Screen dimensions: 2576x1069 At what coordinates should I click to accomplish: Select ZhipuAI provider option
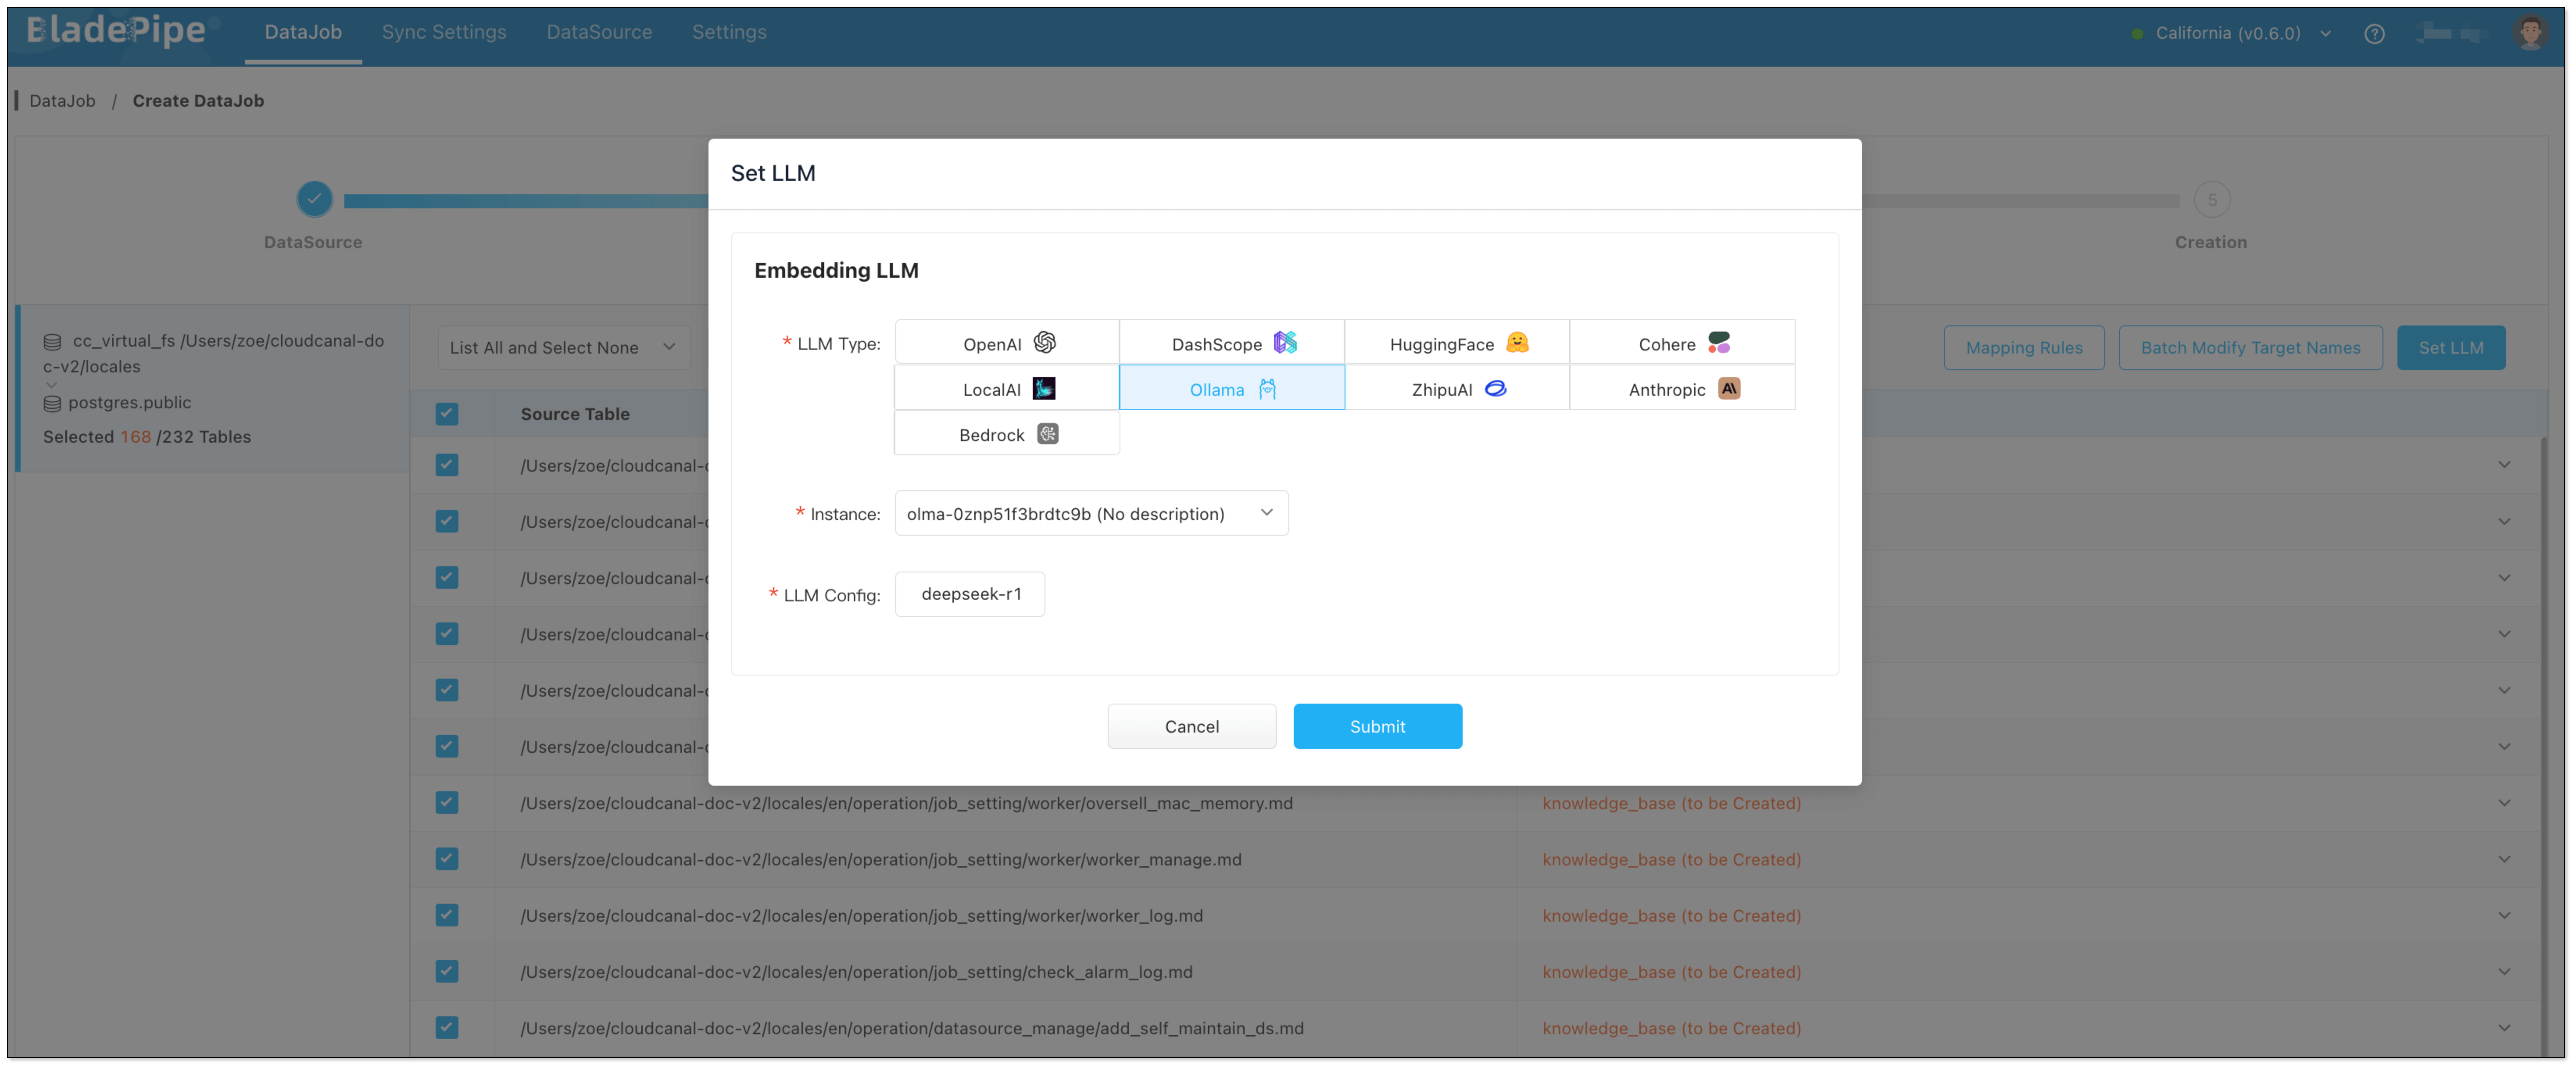point(1456,389)
